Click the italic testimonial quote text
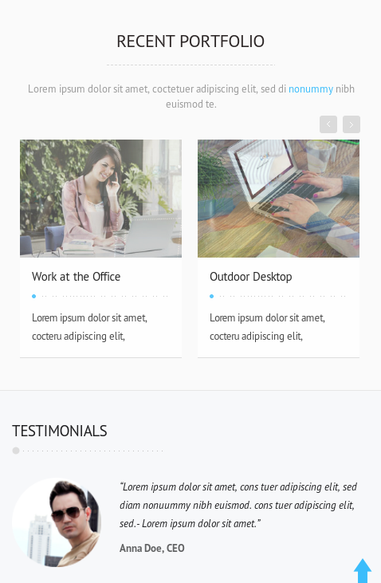The height and width of the screenshot is (583, 381). coord(238,505)
